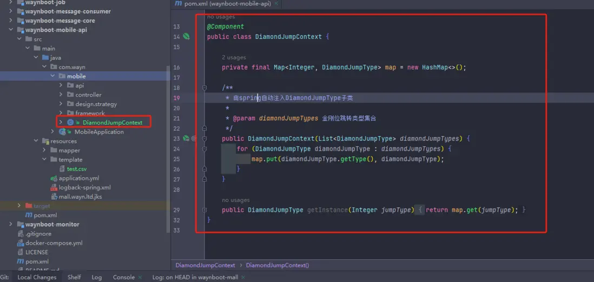The image size is (594, 282).
Task: Click the logback-spring.xml file icon
Action: [53, 187]
